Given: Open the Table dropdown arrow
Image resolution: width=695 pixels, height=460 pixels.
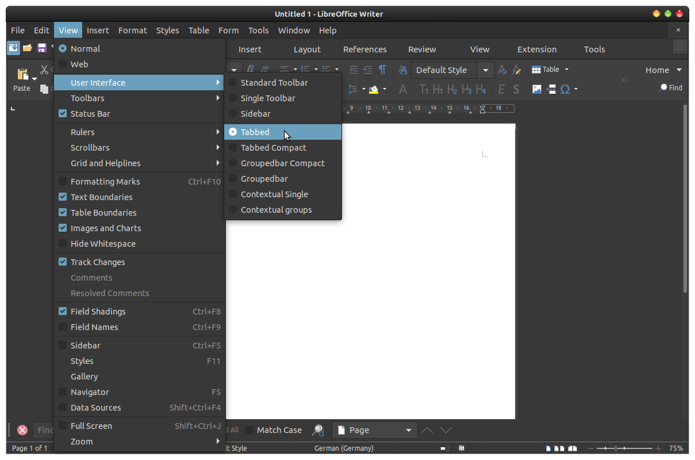Looking at the screenshot, I should (x=567, y=70).
